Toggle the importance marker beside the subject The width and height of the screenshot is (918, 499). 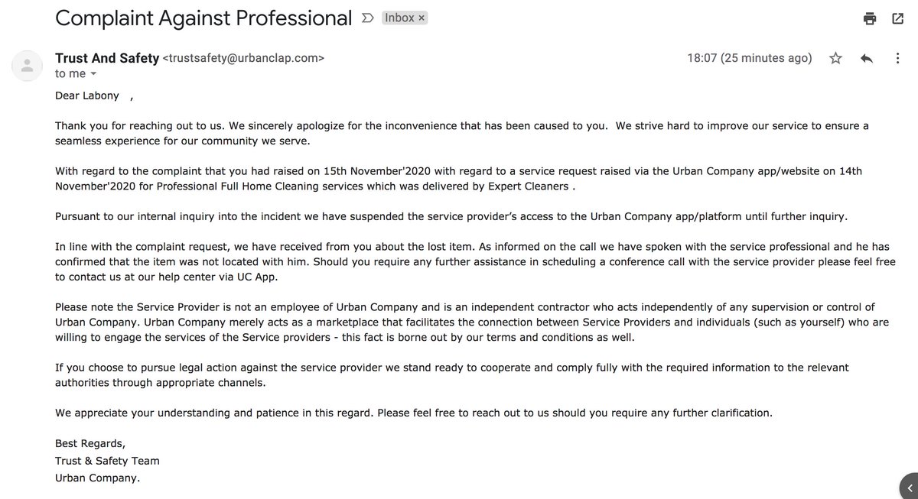coord(366,18)
